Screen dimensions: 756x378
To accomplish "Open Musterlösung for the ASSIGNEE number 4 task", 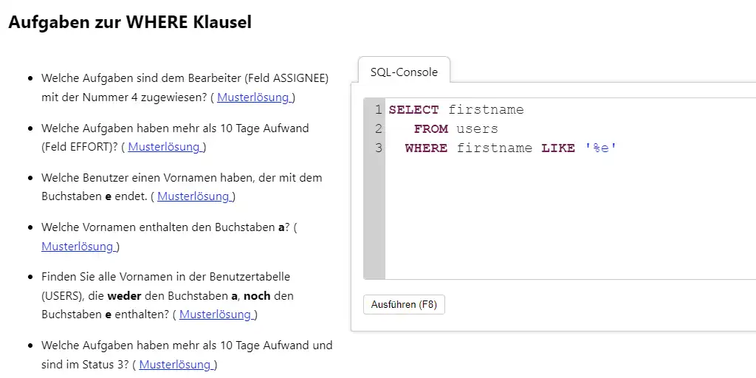I will click(255, 97).
